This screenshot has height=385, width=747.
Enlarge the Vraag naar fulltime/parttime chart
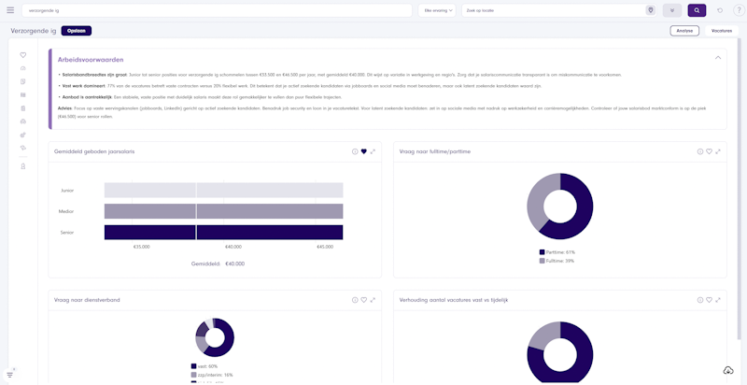click(x=718, y=151)
